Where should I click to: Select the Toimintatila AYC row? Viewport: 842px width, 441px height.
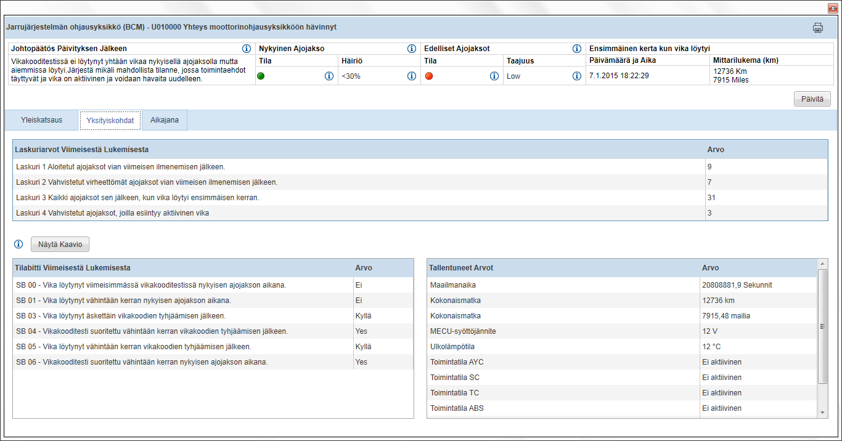622,362
